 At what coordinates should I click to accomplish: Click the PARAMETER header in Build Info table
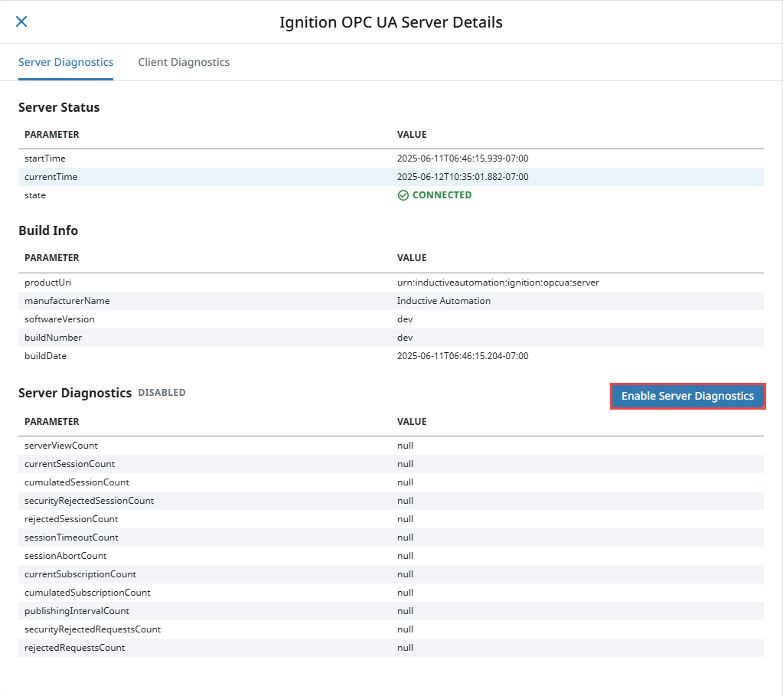click(52, 258)
